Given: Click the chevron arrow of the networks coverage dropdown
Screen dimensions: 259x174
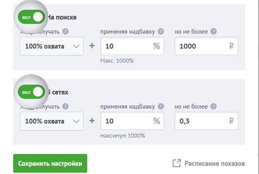Looking at the screenshot, I should pyautogui.click(x=76, y=121).
